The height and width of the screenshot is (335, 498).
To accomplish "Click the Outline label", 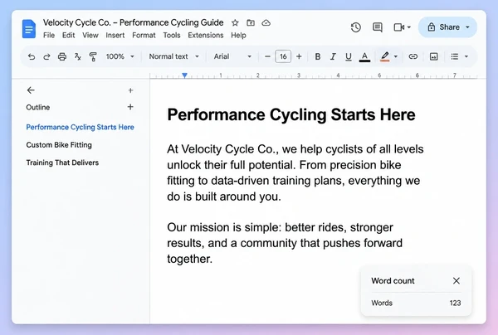I will point(38,107).
